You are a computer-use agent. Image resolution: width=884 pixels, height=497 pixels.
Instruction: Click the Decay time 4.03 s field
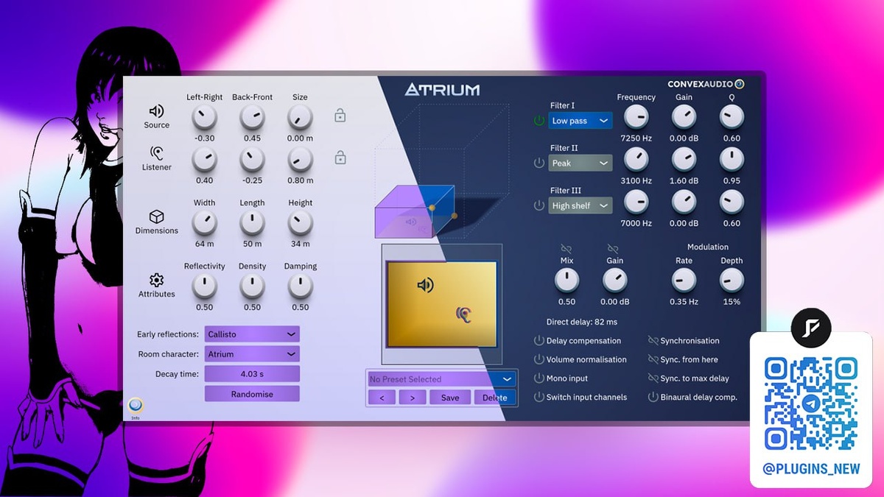252,374
